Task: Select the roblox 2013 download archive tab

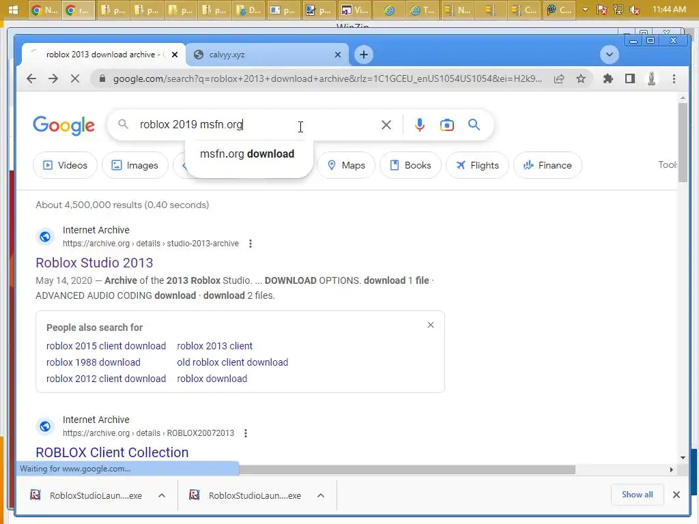Action: tap(104, 55)
